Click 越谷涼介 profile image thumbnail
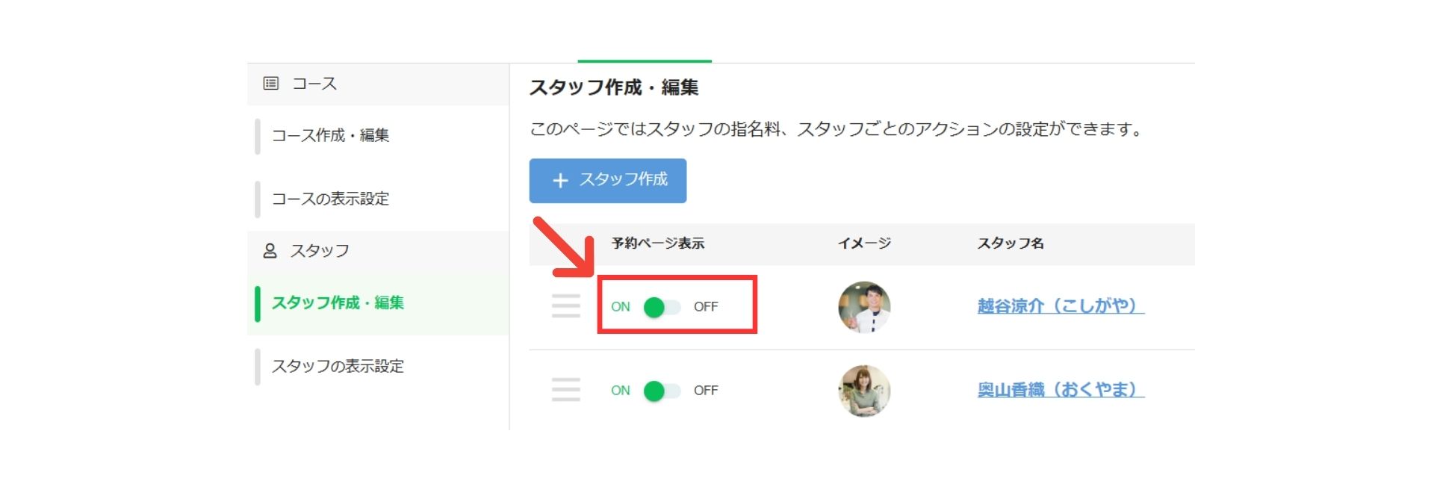The height and width of the screenshot is (478, 1434). 864,307
